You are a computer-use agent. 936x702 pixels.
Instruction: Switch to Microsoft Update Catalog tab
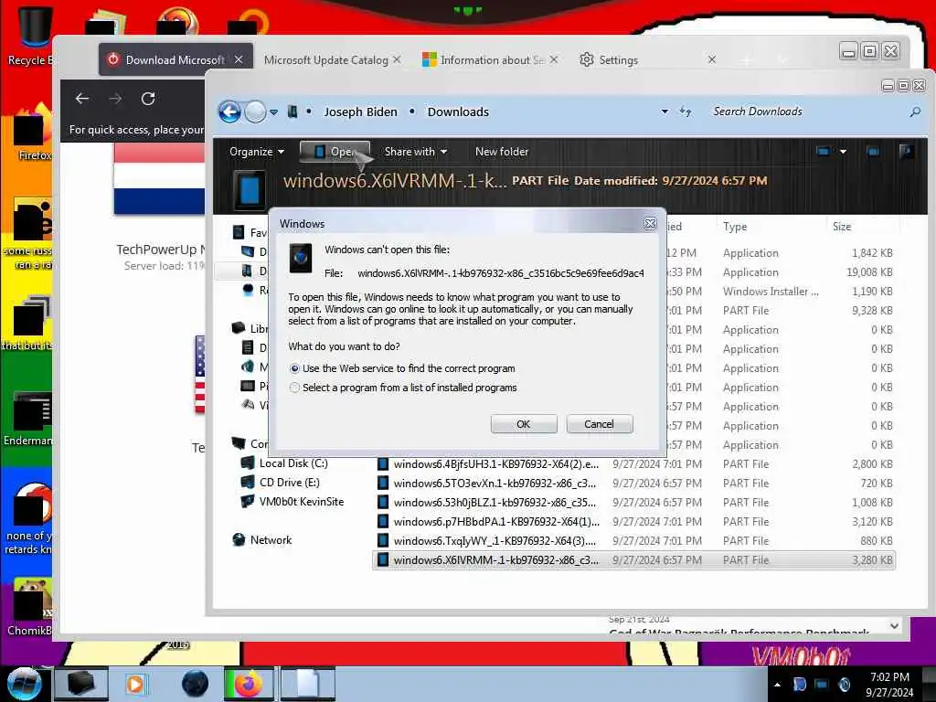coord(326,59)
